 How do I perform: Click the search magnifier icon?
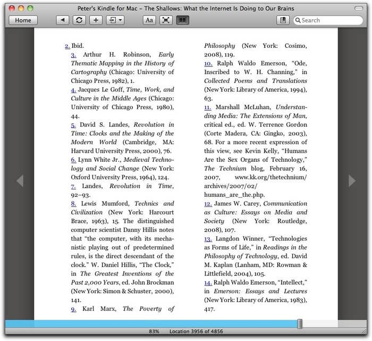[298, 20]
